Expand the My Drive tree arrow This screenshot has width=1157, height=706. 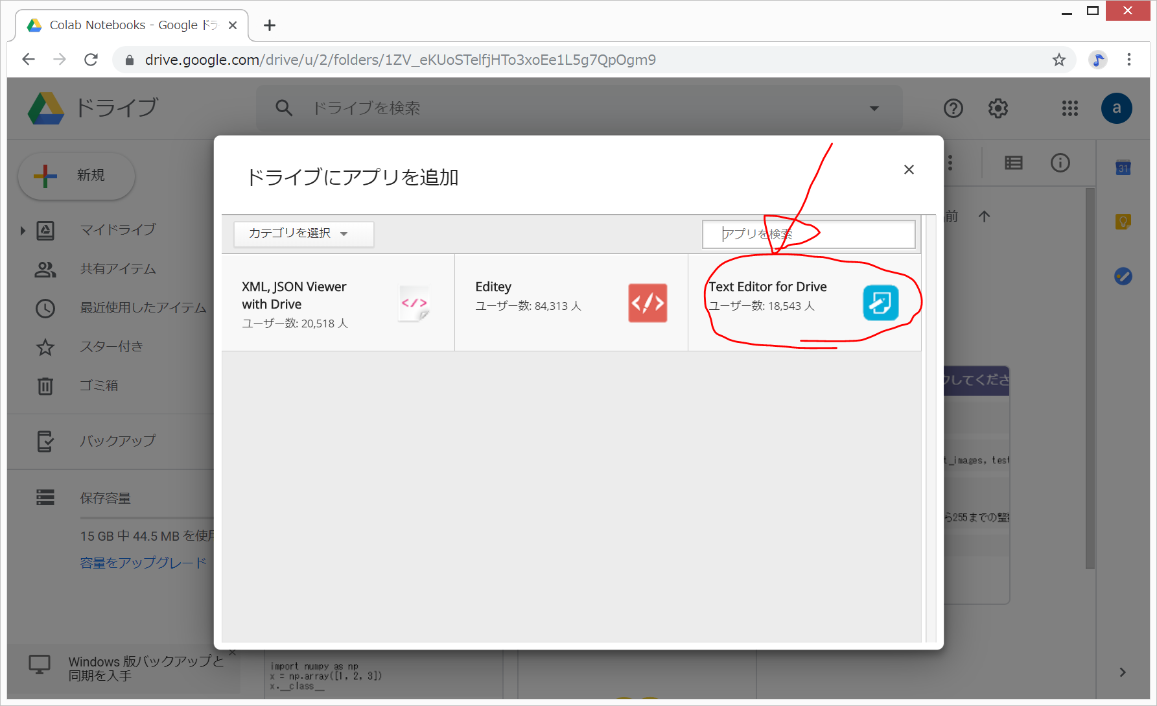coord(23,230)
